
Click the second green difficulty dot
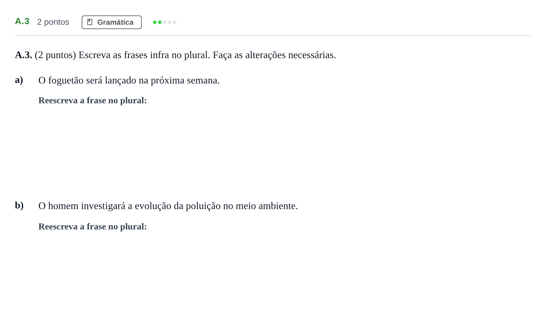click(x=160, y=22)
